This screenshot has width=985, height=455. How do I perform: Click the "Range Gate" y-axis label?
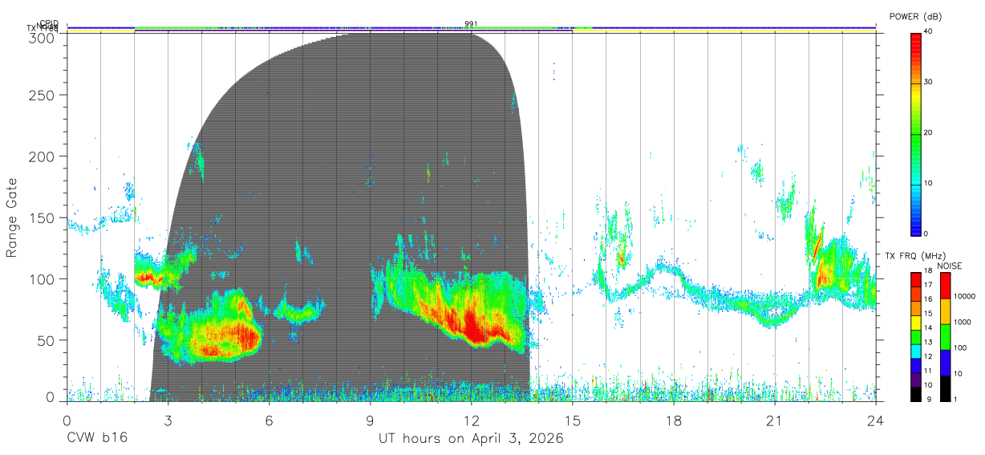12,217
